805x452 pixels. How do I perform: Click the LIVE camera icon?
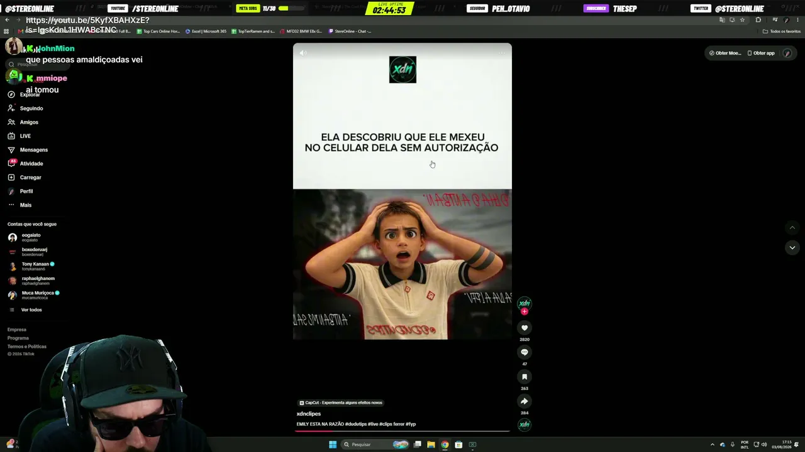point(11,136)
